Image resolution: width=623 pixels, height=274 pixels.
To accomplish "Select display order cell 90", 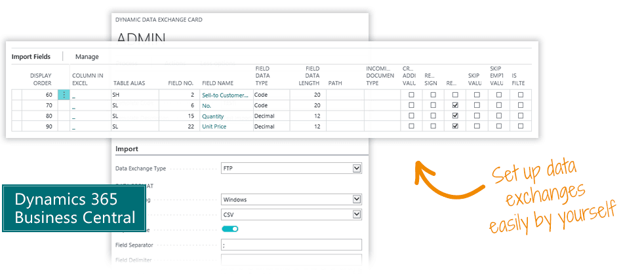I will [40, 126].
